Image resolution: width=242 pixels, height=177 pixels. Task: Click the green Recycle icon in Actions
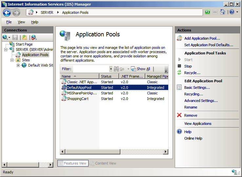(x=179, y=73)
